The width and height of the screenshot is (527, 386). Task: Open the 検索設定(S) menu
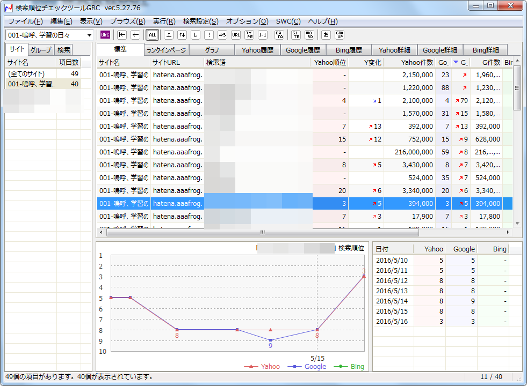coord(201,21)
